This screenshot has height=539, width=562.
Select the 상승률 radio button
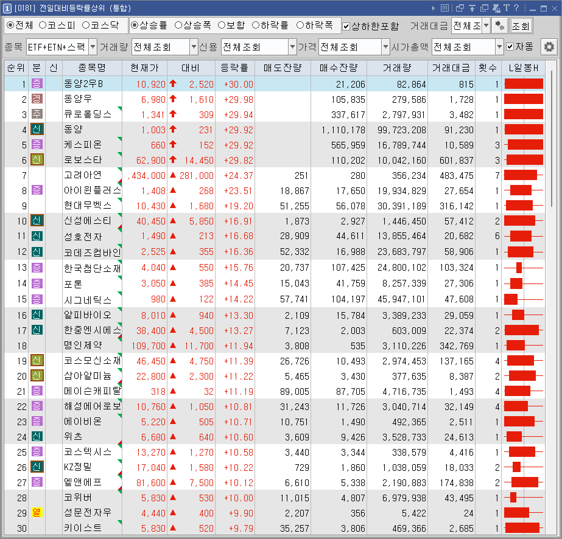135,25
